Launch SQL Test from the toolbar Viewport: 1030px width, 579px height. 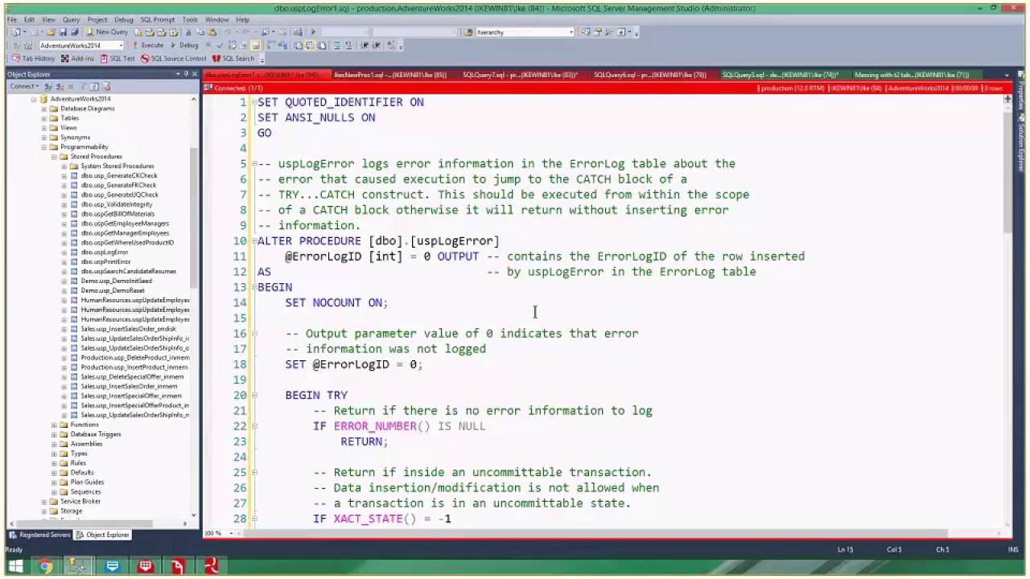(x=117, y=59)
